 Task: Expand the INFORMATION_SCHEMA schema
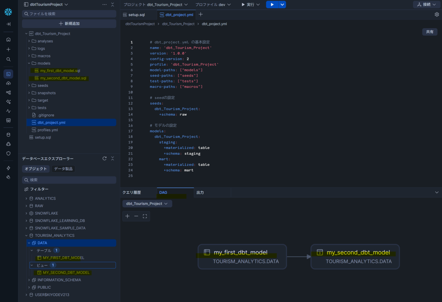[x=29, y=280]
